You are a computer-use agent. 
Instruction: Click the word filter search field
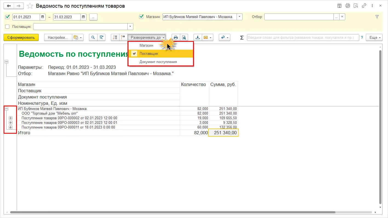click(303, 38)
